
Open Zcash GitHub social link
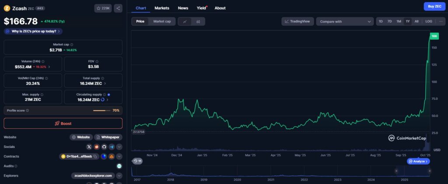point(104,147)
